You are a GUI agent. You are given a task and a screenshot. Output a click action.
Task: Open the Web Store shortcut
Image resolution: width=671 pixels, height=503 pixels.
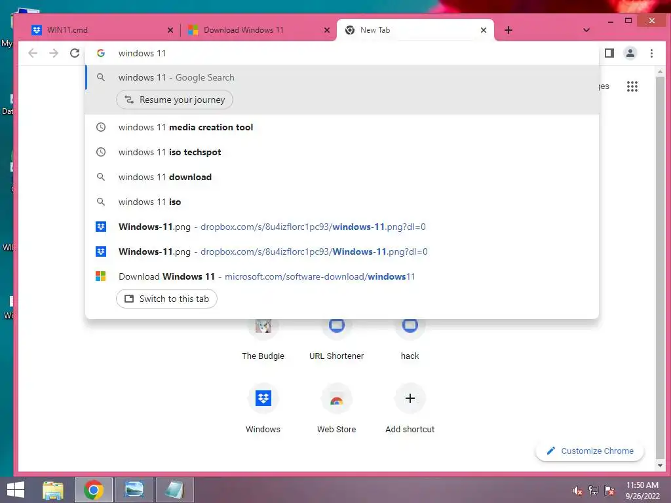pos(336,409)
